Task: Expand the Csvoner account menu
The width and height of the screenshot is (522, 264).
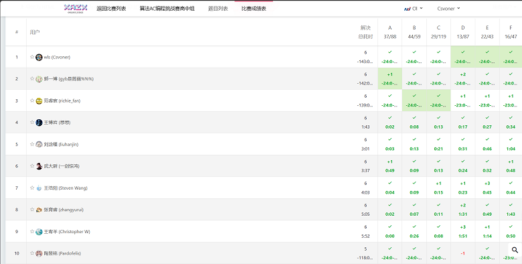Action: pos(448,9)
